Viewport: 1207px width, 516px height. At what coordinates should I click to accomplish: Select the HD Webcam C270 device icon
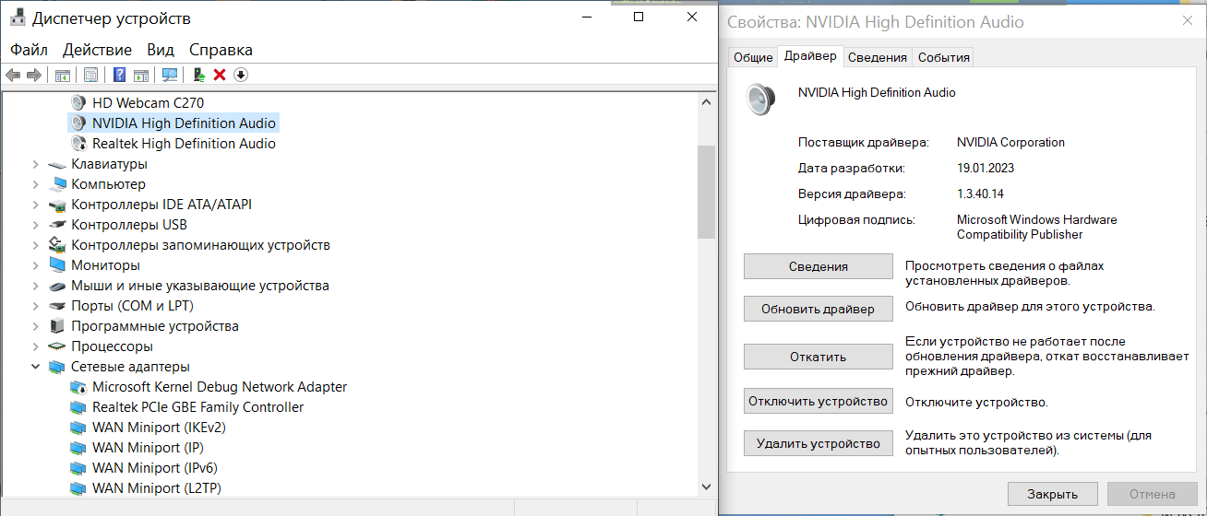click(78, 103)
